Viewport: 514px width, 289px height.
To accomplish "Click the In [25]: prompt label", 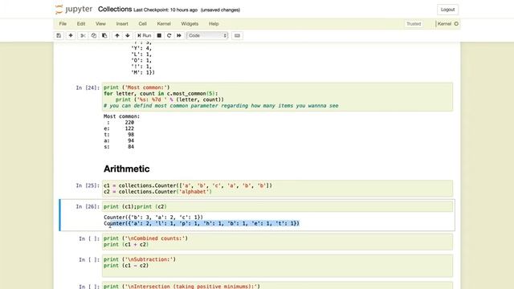I will tap(88, 185).
